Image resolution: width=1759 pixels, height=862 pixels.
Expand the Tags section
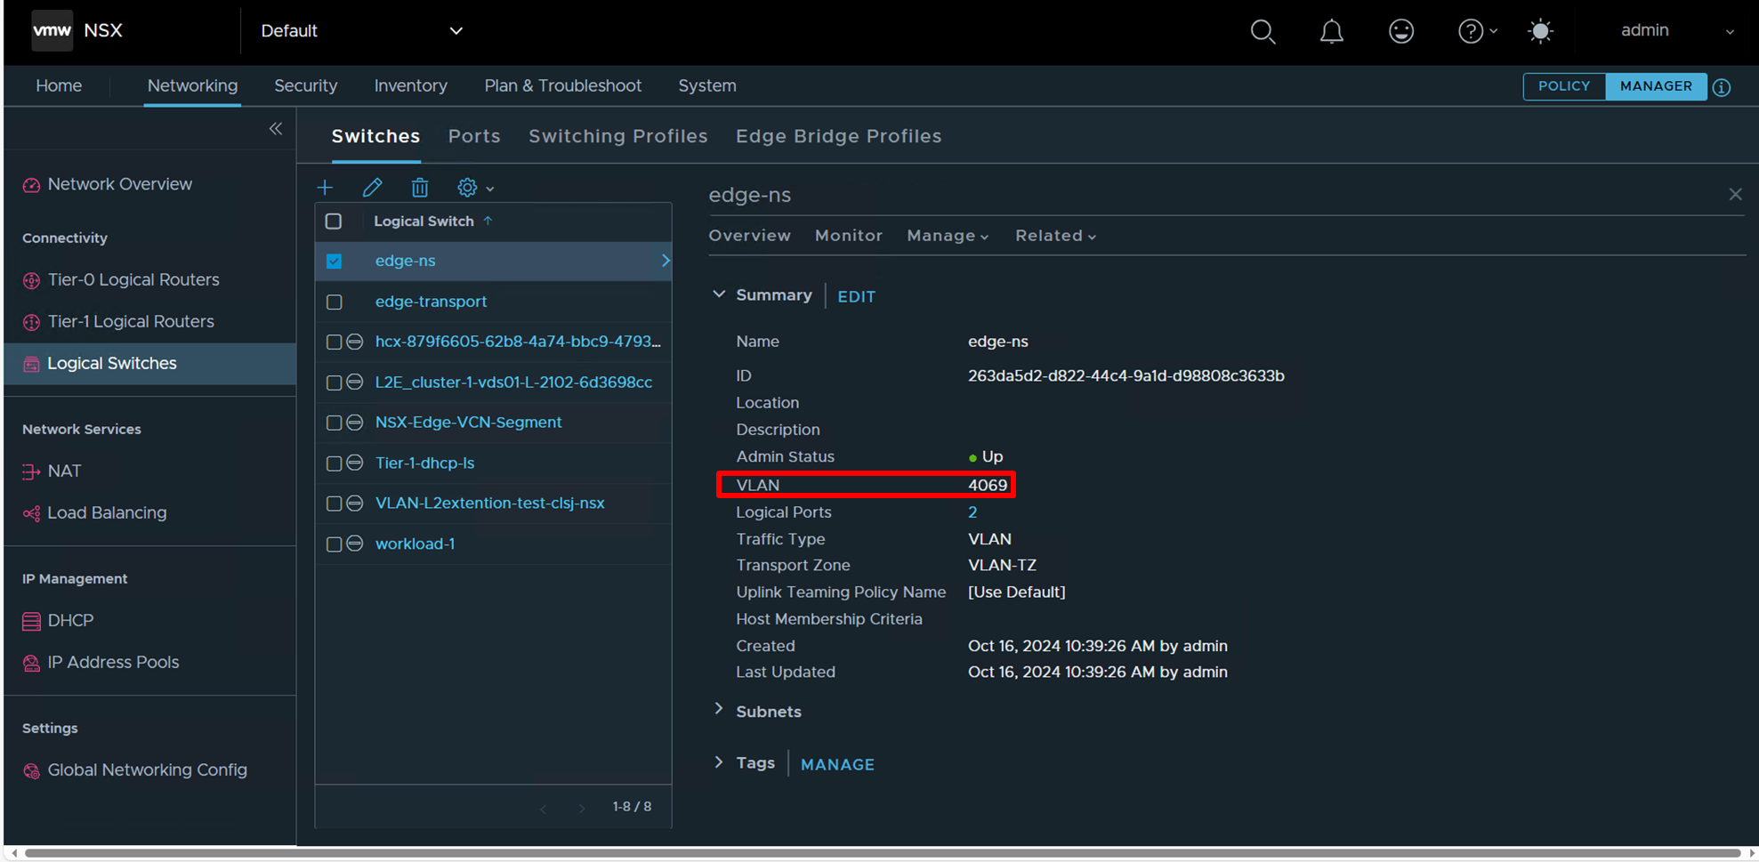(x=719, y=762)
